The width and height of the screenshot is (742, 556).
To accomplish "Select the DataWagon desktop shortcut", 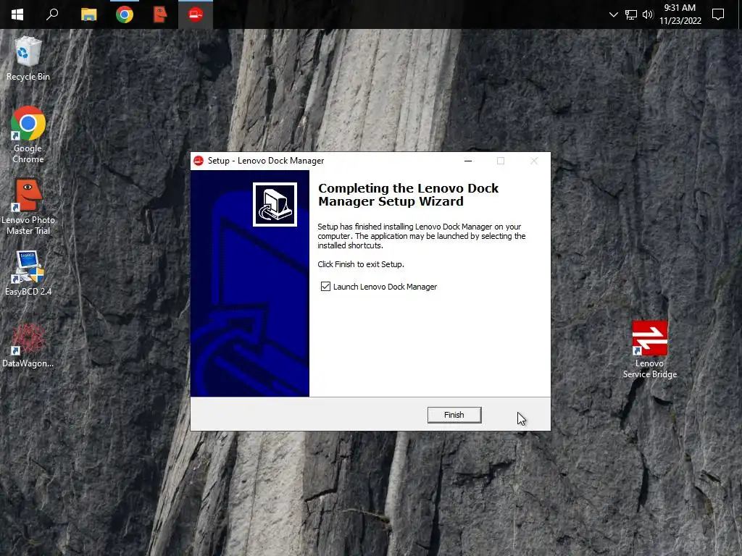I will (28, 345).
